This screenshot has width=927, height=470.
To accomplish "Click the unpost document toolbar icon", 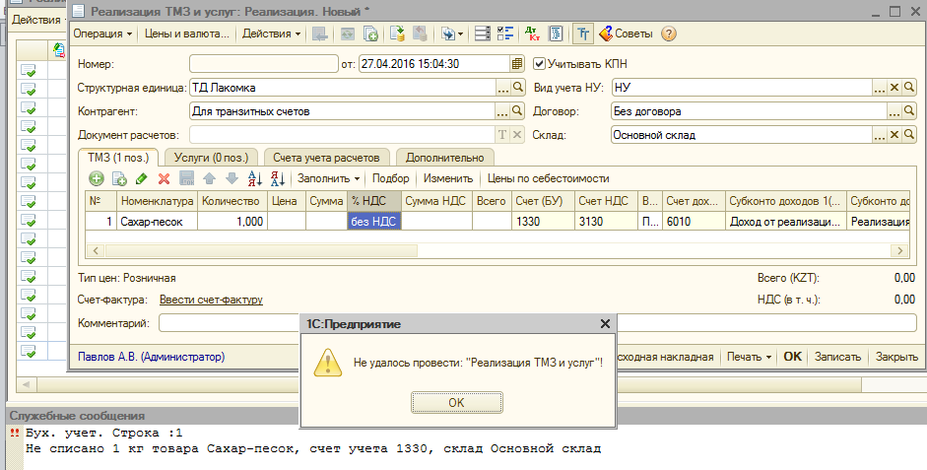I will coord(420,34).
